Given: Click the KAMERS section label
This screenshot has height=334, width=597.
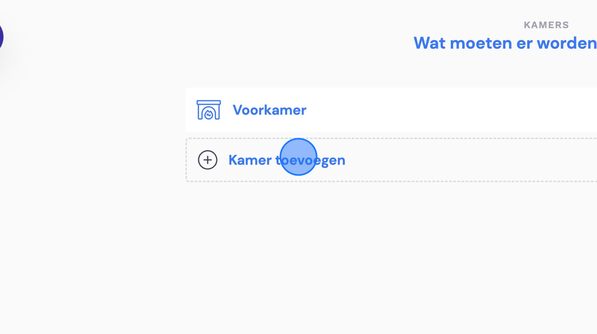Looking at the screenshot, I should [546, 25].
